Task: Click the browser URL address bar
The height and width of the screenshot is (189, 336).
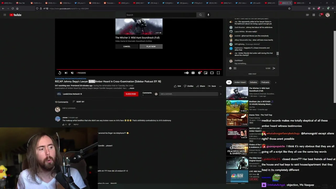Action: [163, 8]
